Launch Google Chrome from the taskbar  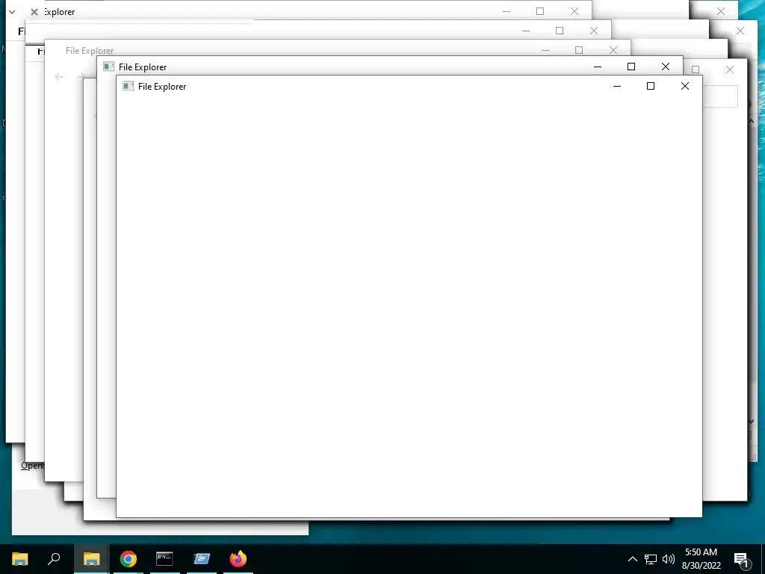coord(128,559)
